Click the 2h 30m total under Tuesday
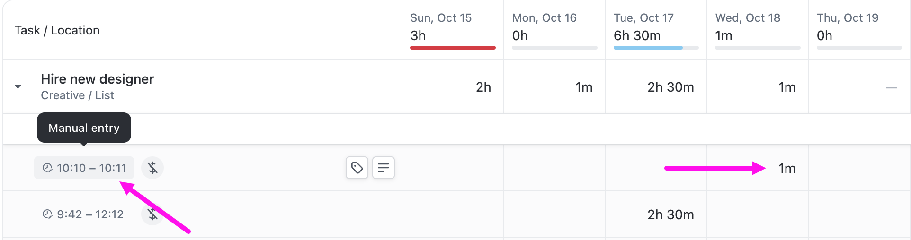 [670, 87]
